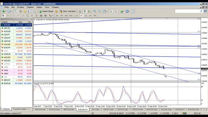Open the Strategy Tester icon
This screenshot has height=117, width=208.
(x=34, y=11)
